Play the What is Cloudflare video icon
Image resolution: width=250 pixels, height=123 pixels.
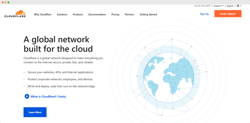point(27,96)
